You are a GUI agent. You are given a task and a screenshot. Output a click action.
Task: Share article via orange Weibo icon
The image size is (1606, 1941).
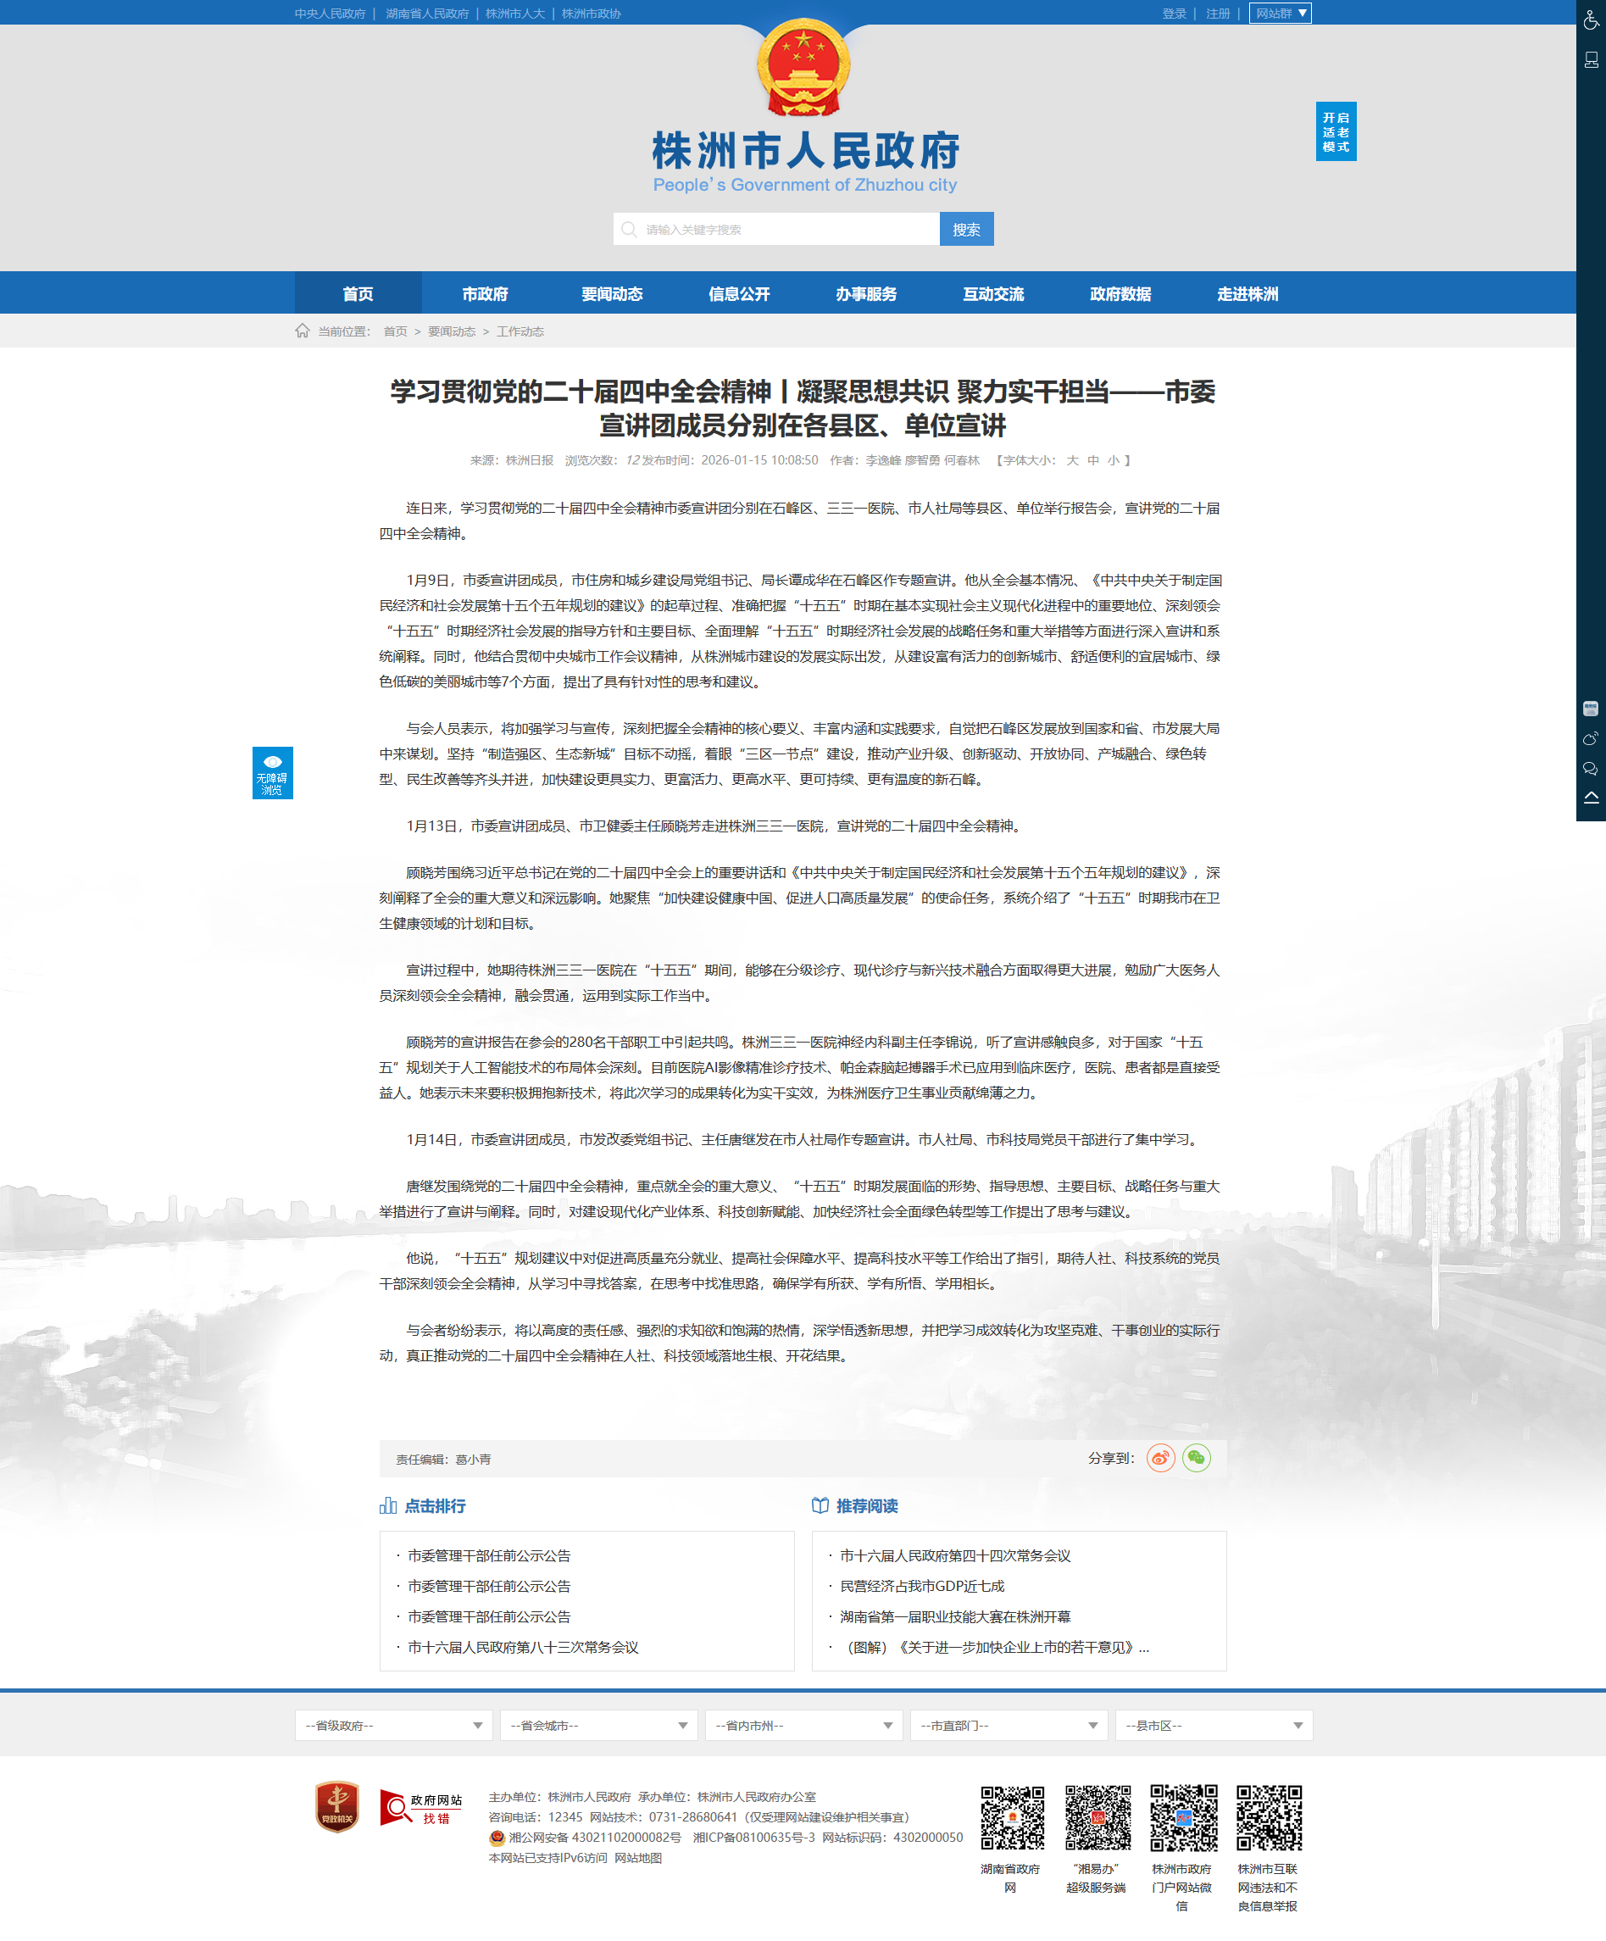pos(1159,1458)
